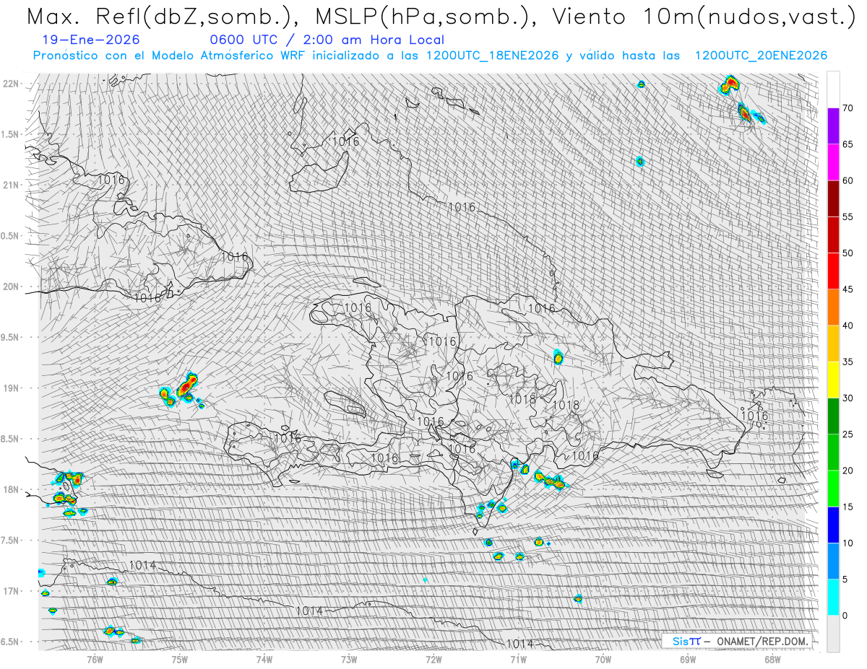Click the "21N" latitude axis label
This screenshot has height=669, width=867.
[11, 185]
